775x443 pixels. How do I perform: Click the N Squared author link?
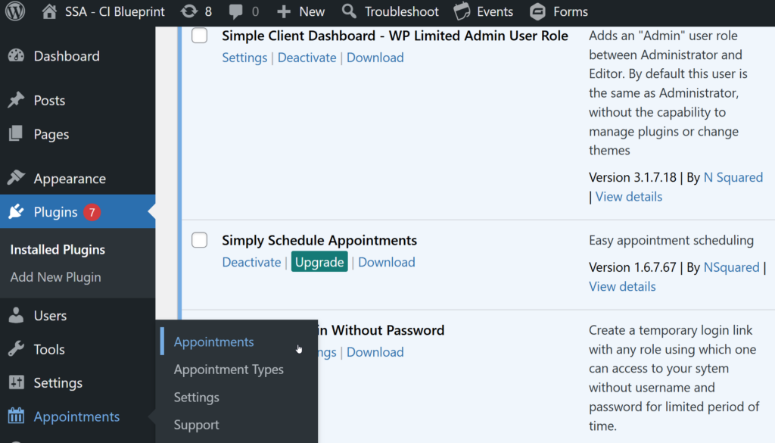point(733,177)
